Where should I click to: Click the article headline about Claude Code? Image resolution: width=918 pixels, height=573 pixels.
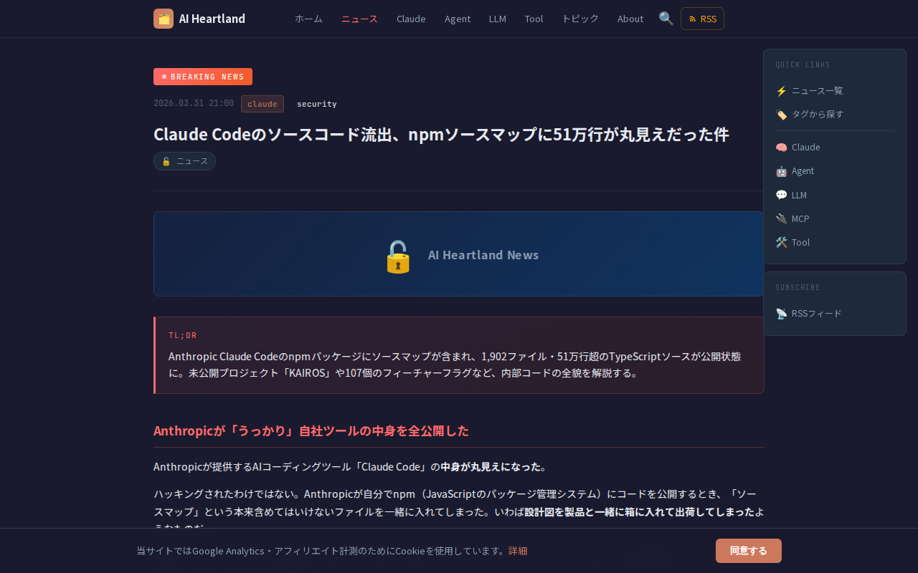click(441, 135)
